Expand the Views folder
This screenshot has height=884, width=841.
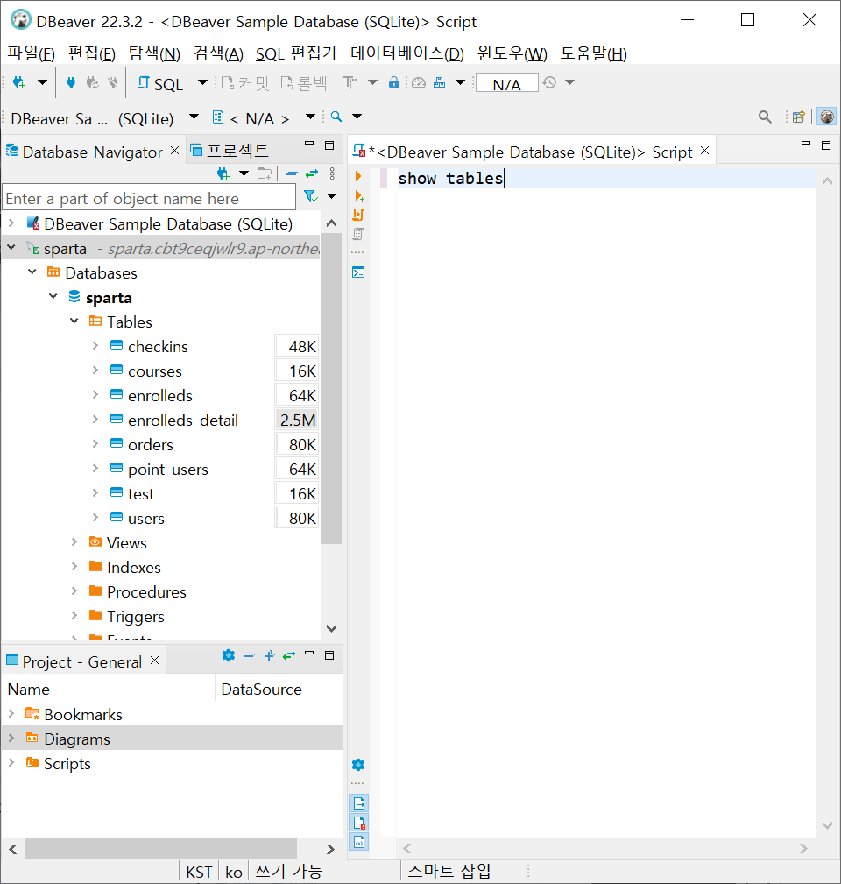tap(74, 541)
